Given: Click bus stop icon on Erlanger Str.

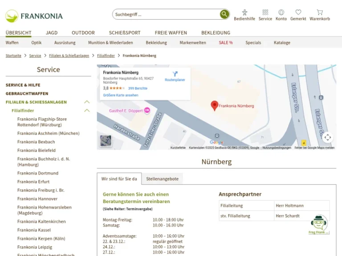Looking at the screenshot, I should pyautogui.click(x=321, y=97).
